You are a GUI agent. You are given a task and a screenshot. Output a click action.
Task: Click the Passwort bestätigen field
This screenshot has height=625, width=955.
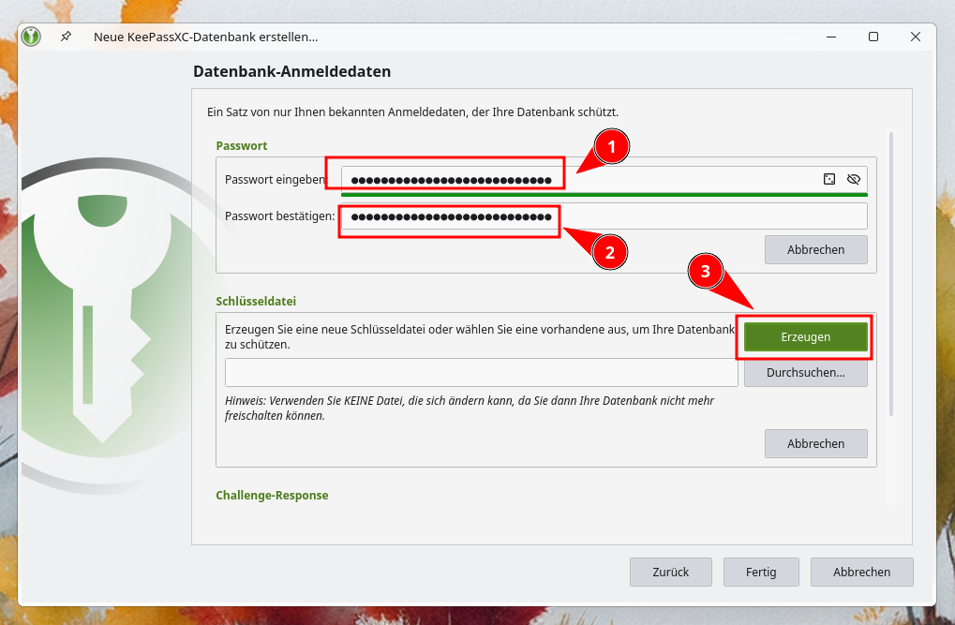tap(604, 216)
